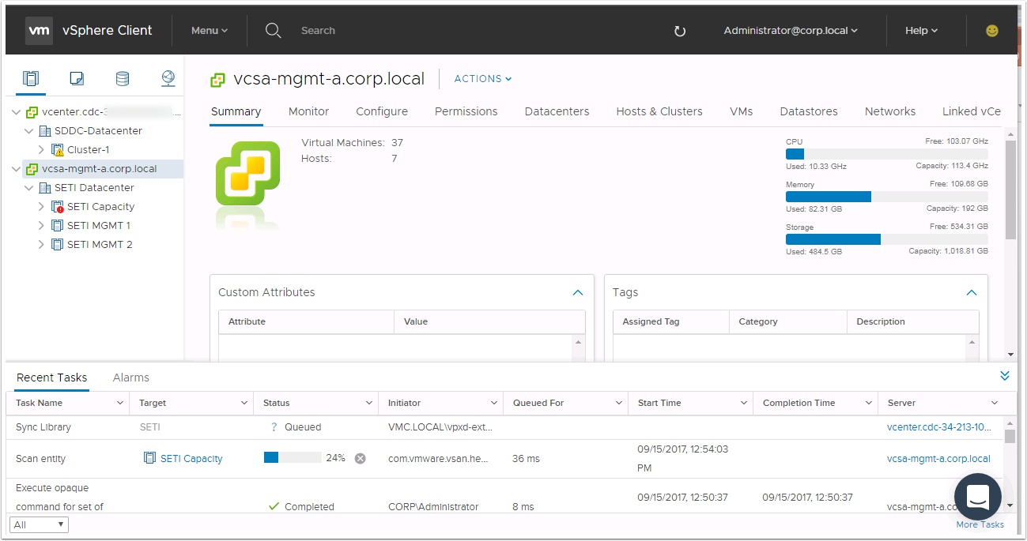Open the SETI Capacity target link
The height and width of the screenshot is (541, 1027).
pos(191,458)
